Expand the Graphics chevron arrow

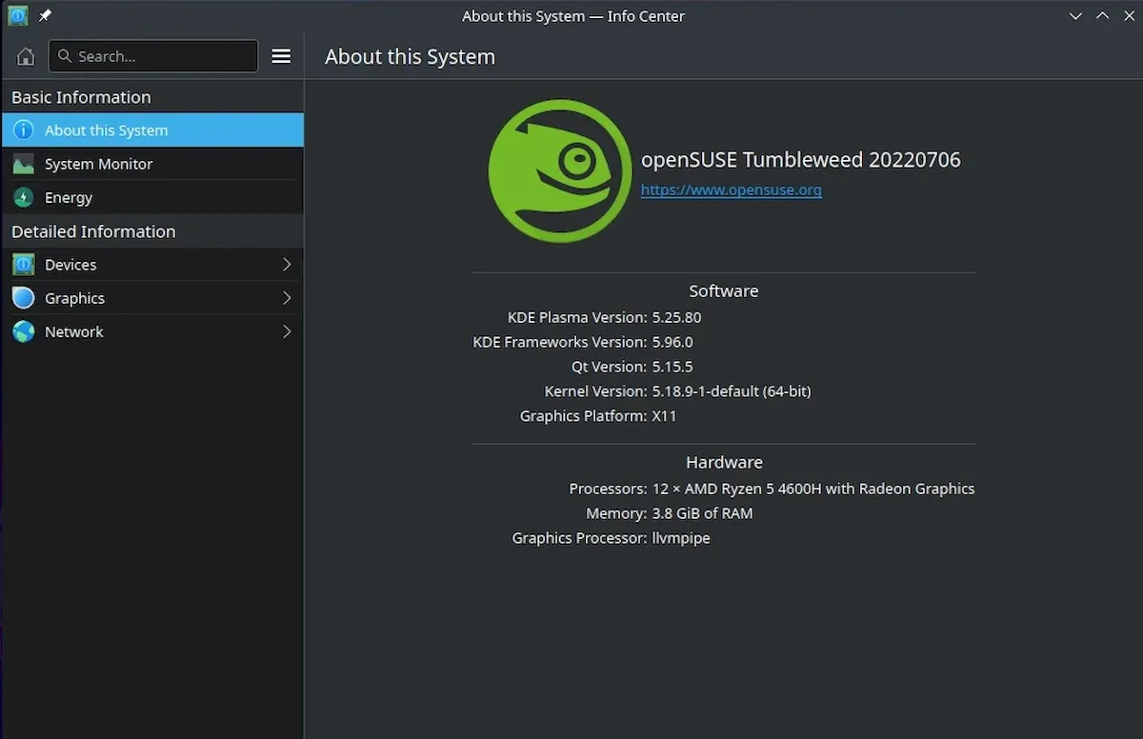(x=287, y=298)
